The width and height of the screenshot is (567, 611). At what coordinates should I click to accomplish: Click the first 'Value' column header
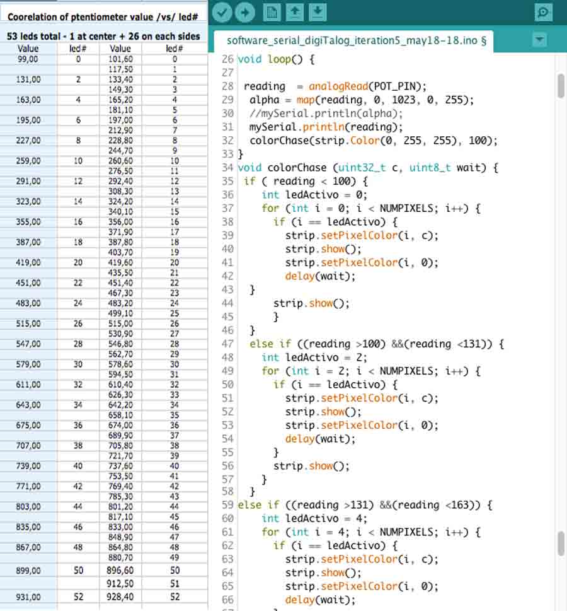28,49
